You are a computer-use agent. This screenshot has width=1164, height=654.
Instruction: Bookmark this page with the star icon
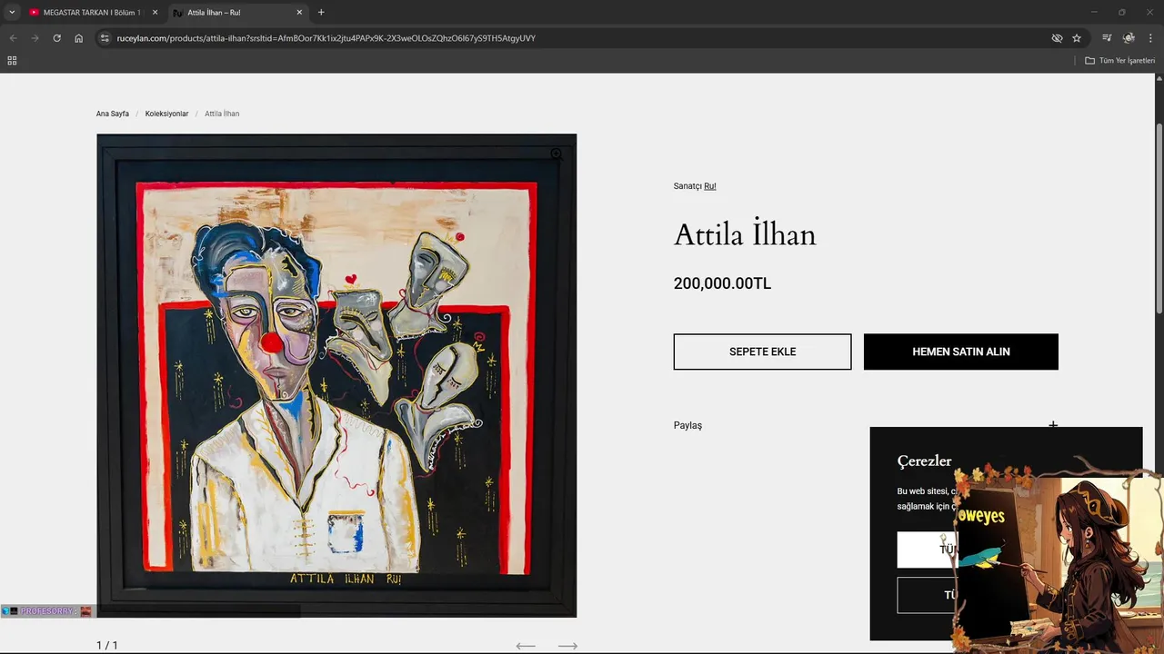(1077, 38)
